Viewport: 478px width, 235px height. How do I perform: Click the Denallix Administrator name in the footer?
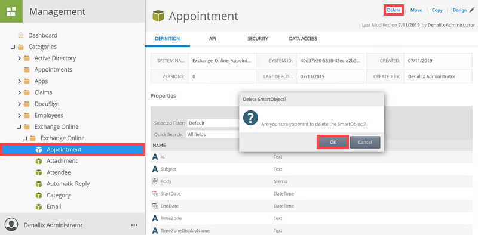coord(53,225)
